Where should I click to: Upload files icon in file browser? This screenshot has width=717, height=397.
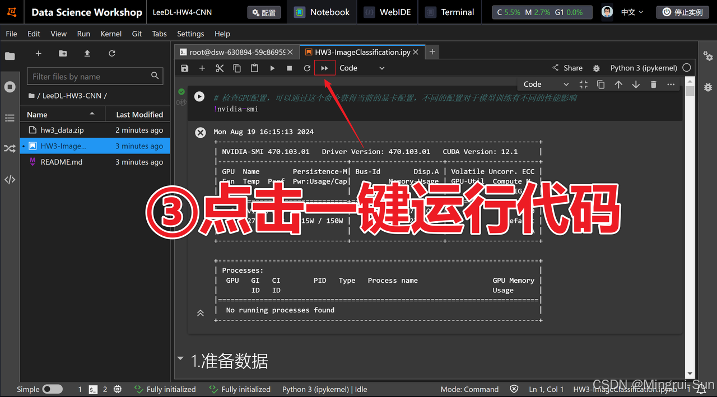click(x=87, y=53)
